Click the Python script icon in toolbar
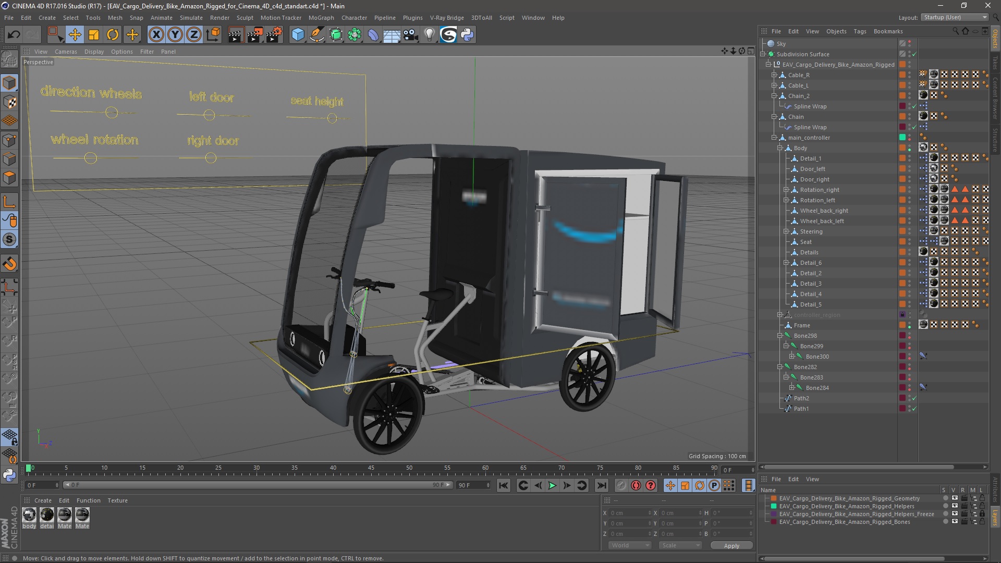 tap(467, 35)
